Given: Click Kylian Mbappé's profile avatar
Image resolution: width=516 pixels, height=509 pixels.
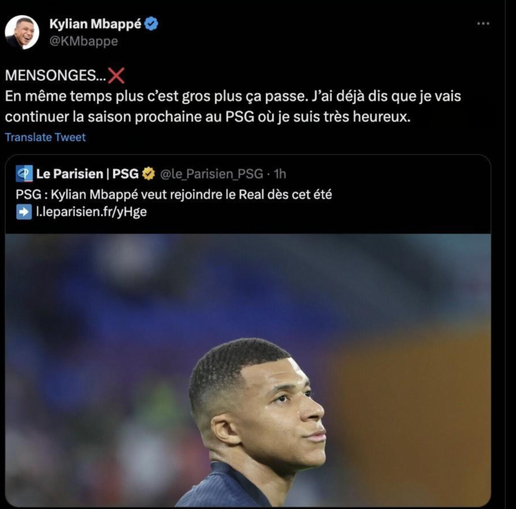Looking at the screenshot, I should point(23,32).
